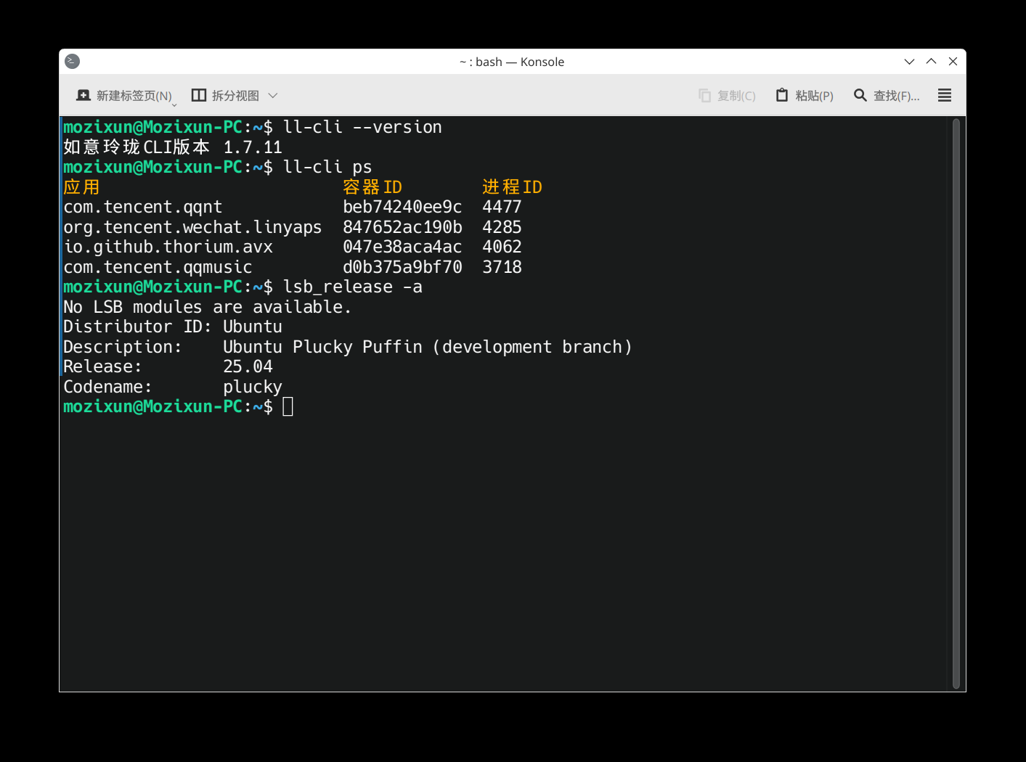The width and height of the screenshot is (1026, 762).
Task: Click the text com.tencent.qqmusic
Action: point(158,267)
